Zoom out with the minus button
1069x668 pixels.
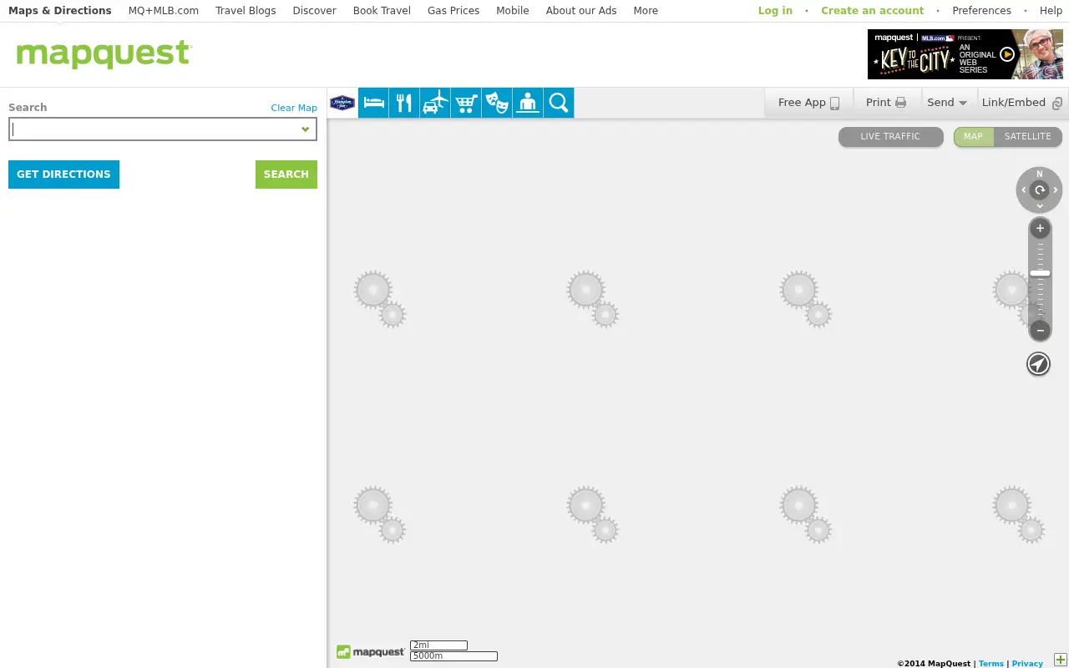point(1040,331)
